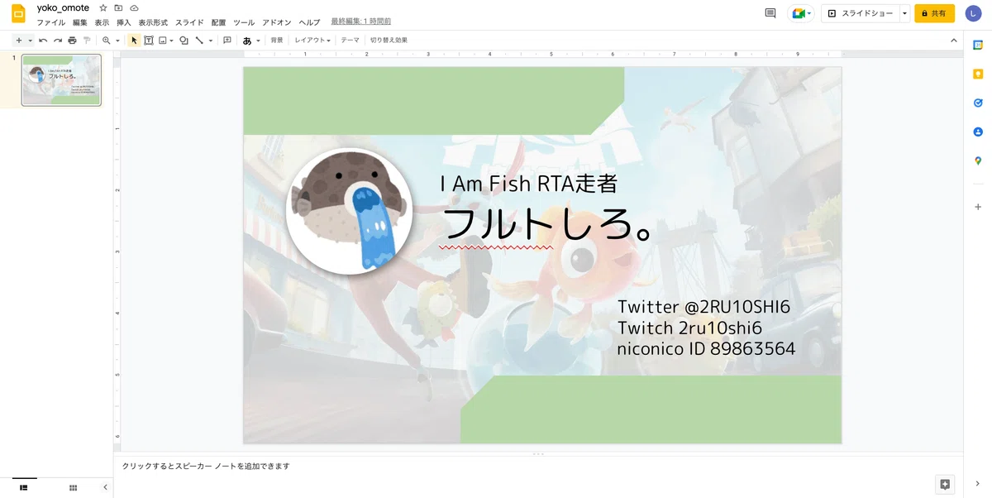Open the スライド menu
Image resolution: width=992 pixels, height=498 pixels.
189,22
